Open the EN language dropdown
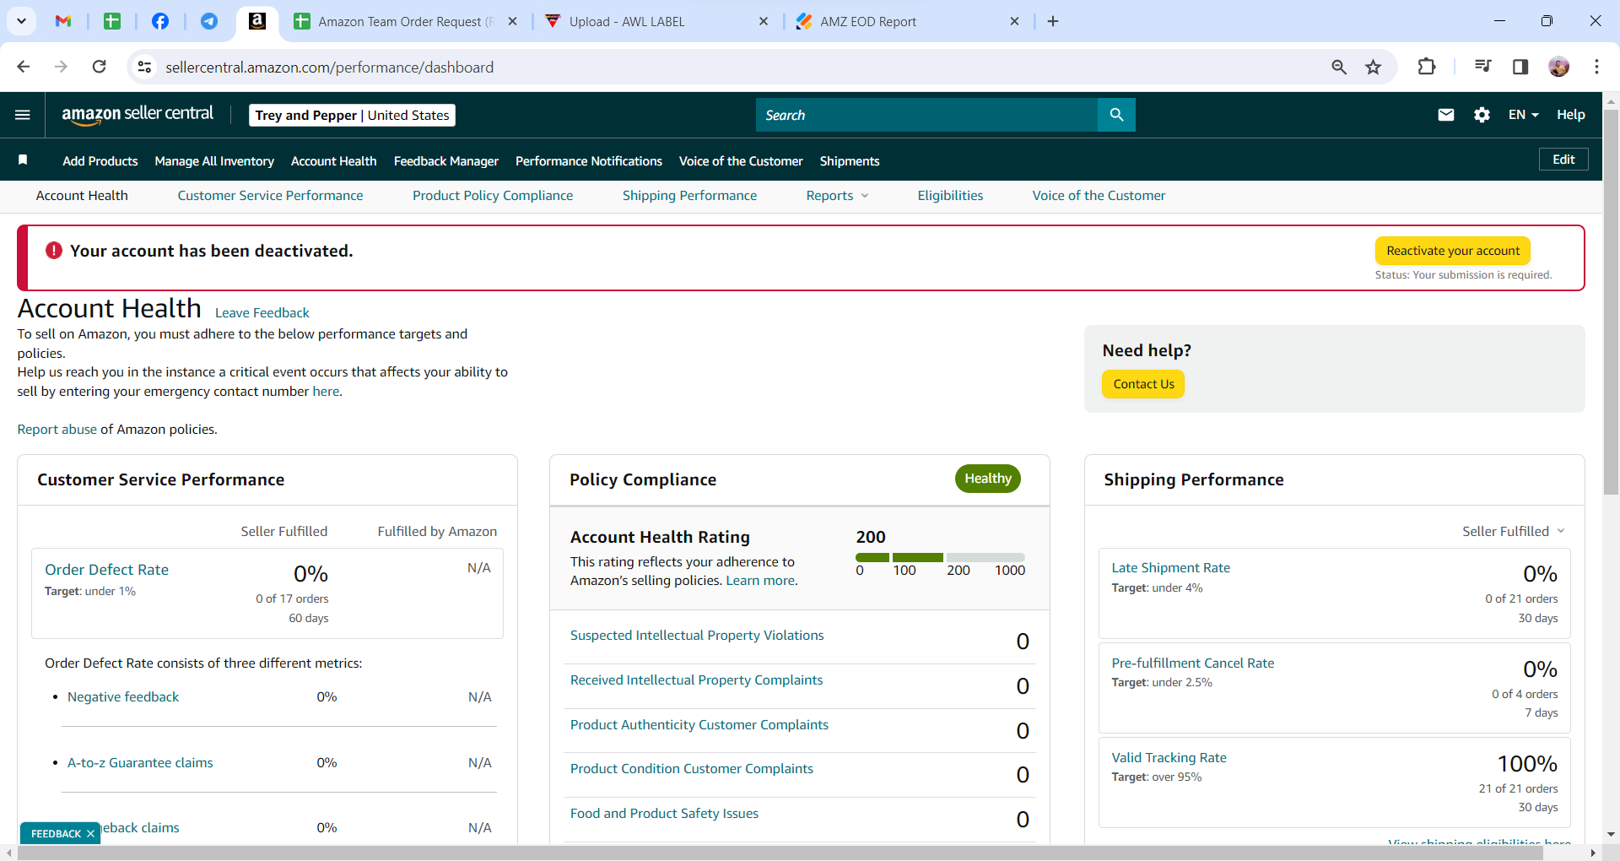 [1524, 115]
